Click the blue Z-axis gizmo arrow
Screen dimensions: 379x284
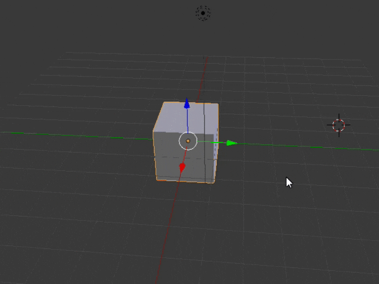pyautogui.click(x=187, y=104)
